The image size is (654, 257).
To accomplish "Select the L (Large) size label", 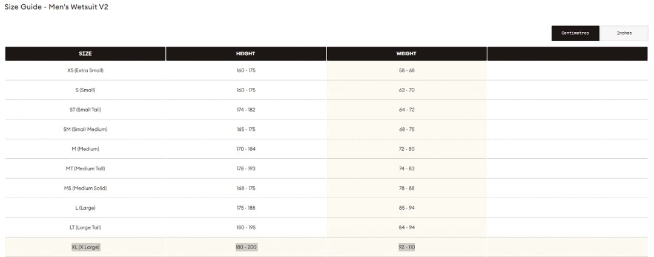I will (x=85, y=208).
